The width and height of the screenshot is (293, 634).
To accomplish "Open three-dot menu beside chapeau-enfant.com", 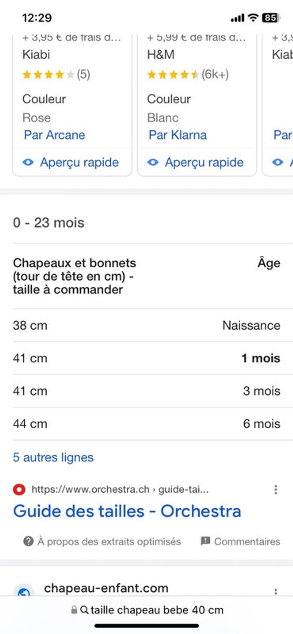I will click(275, 592).
